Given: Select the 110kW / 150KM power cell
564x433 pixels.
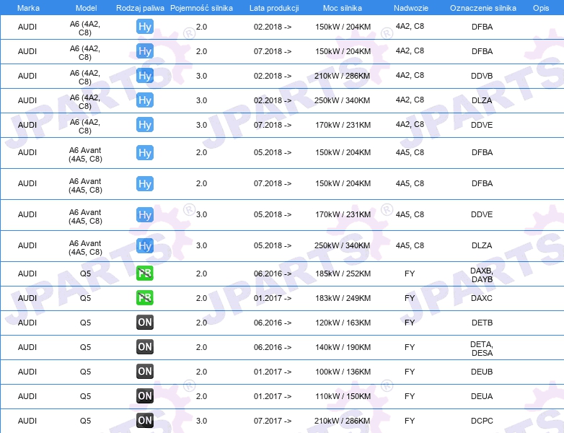Looking at the screenshot, I should [x=343, y=396].
